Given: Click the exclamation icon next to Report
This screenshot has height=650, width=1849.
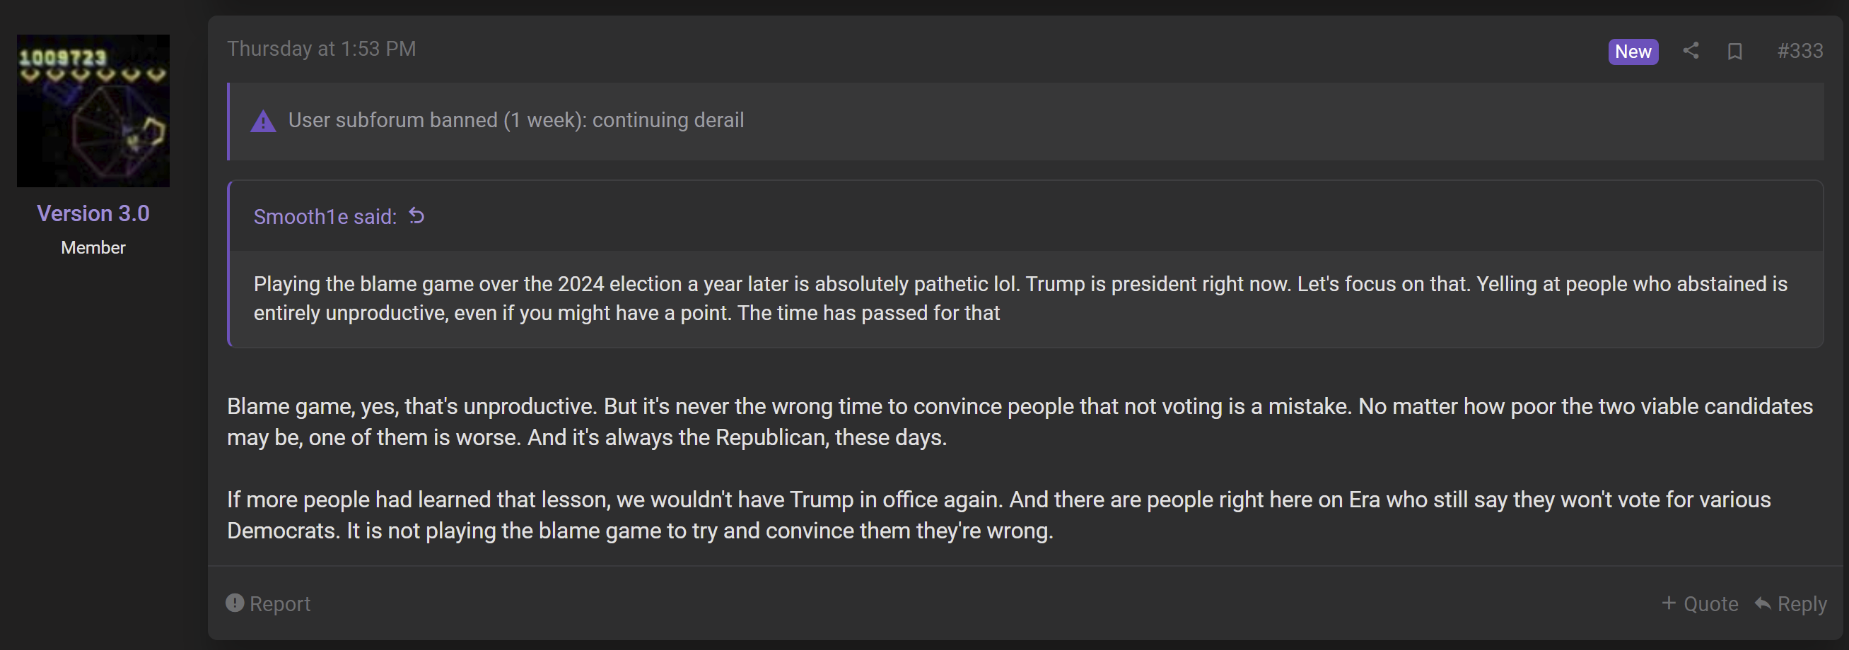Looking at the screenshot, I should click(x=235, y=603).
